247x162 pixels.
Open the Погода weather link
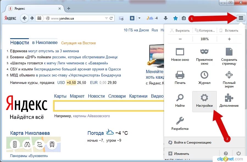click(x=95, y=133)
